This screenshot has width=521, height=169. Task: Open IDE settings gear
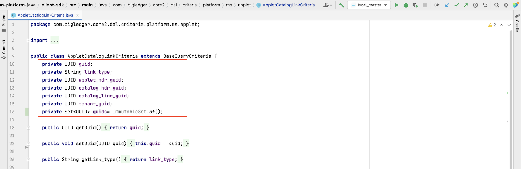[x=506, y=5]
